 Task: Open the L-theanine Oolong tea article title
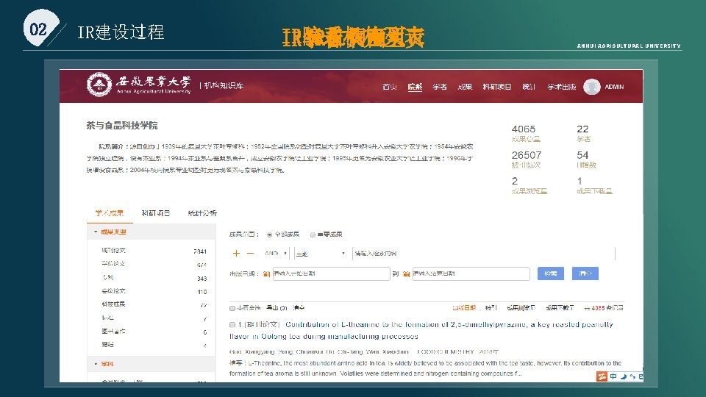[x=421, y=330]
